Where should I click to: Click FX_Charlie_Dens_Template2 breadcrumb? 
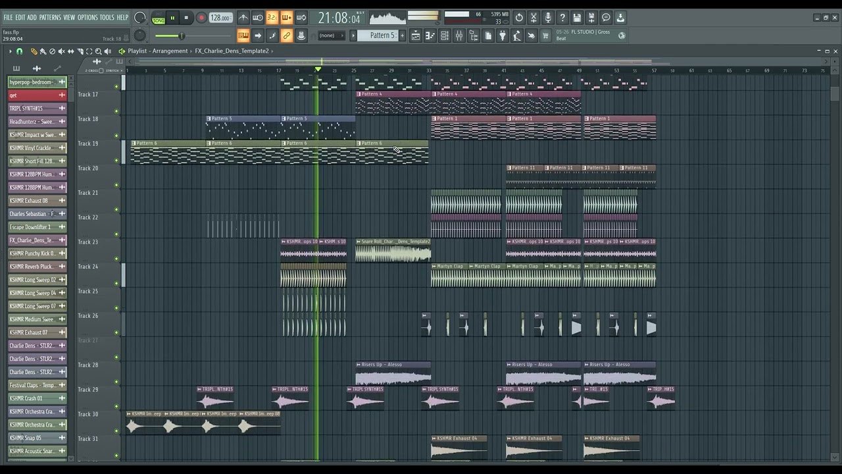pyautogui.click(x=232, y=51)
